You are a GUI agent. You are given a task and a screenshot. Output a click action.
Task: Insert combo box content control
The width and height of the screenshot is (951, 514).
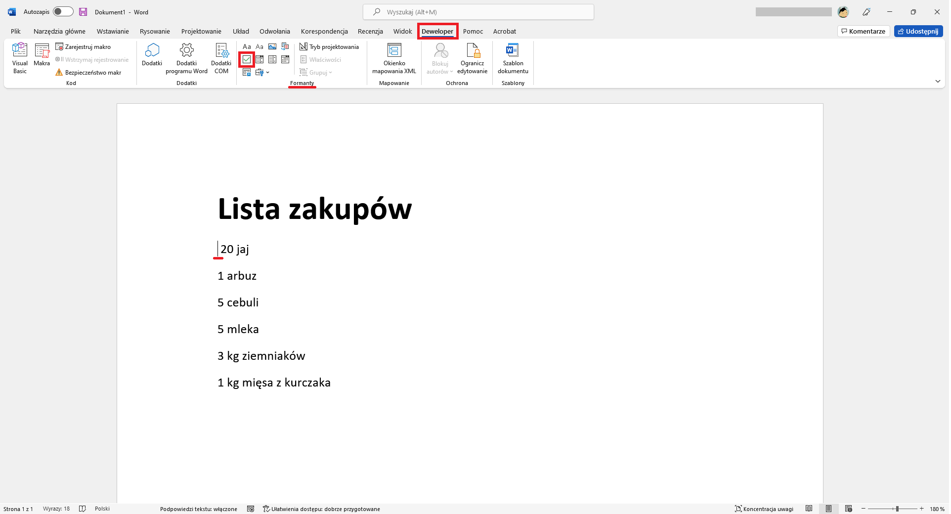259,60
